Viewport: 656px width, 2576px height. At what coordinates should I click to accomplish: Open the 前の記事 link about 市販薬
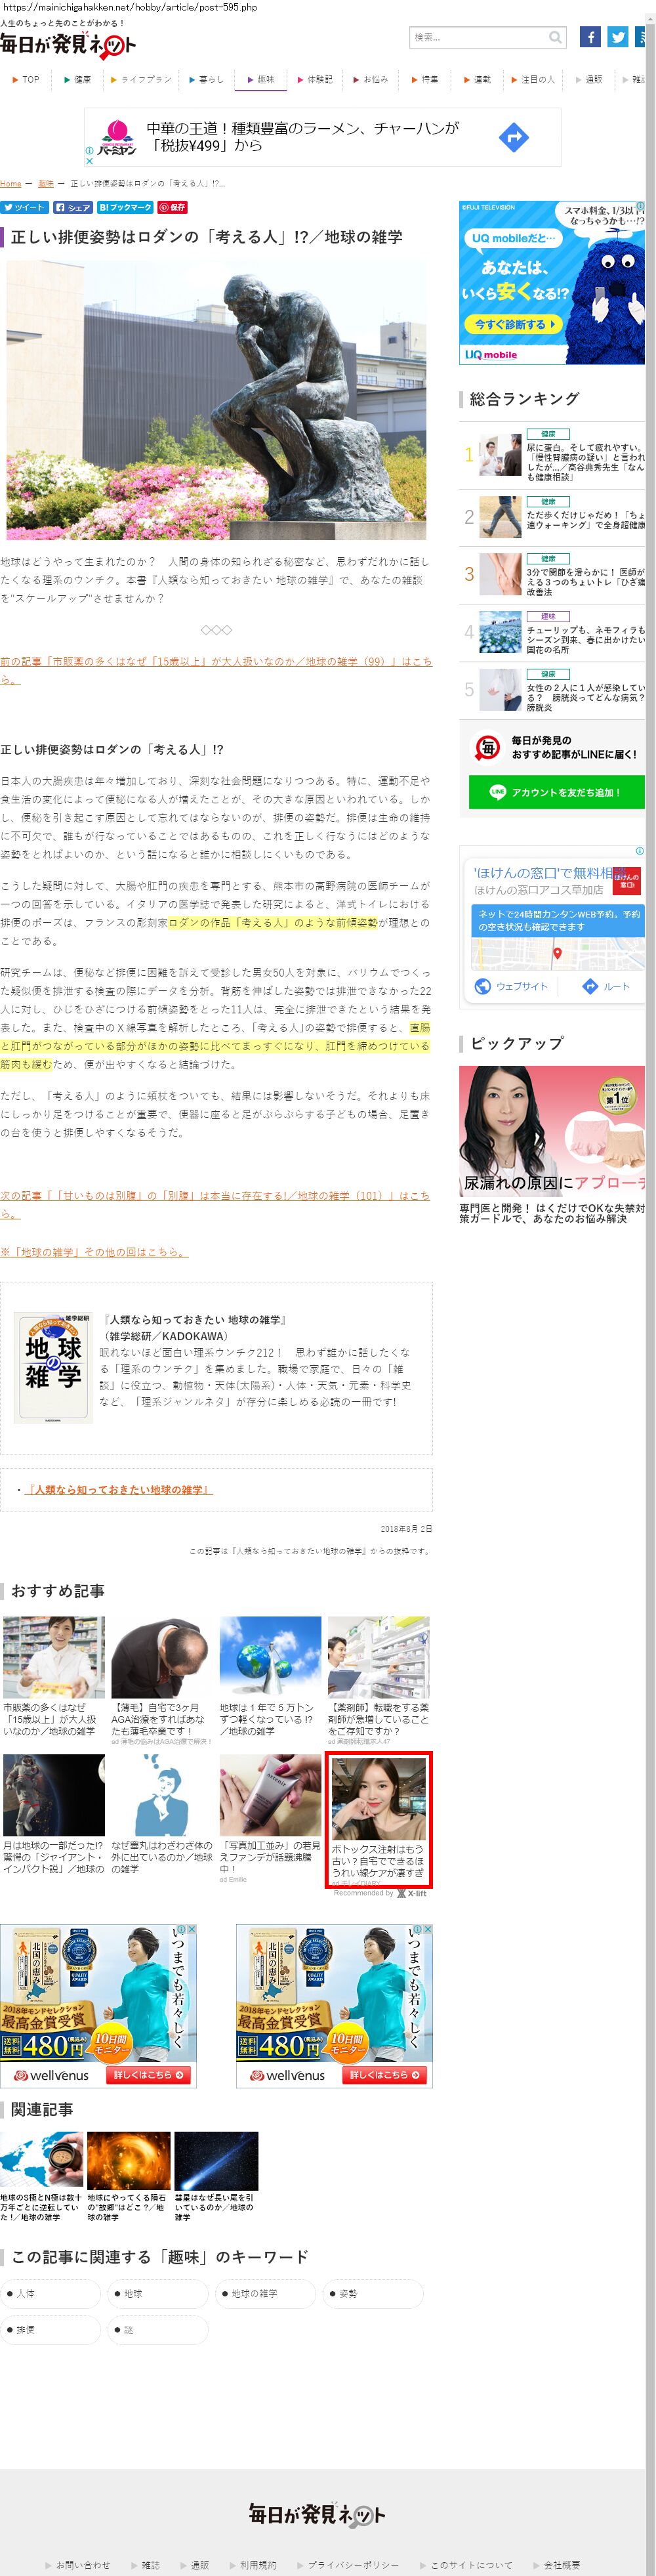(216, 670)
